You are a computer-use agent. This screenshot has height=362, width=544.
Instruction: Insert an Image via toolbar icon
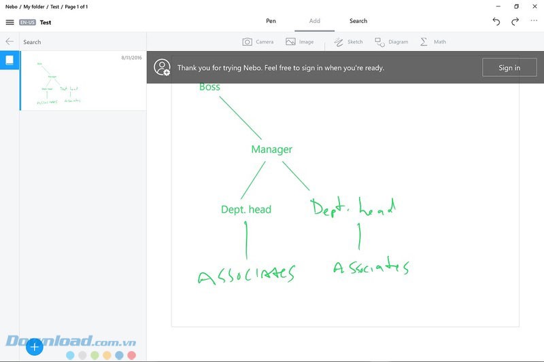click(x=290, y=42)
